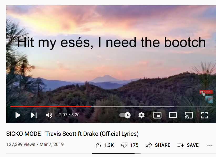Click the Subscribe watermark in video
Screen dimensions: 216x157
click(x=206, y=92)
